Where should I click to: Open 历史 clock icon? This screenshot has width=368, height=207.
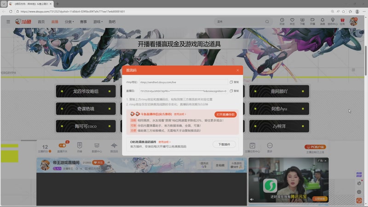tap(282, 21)
